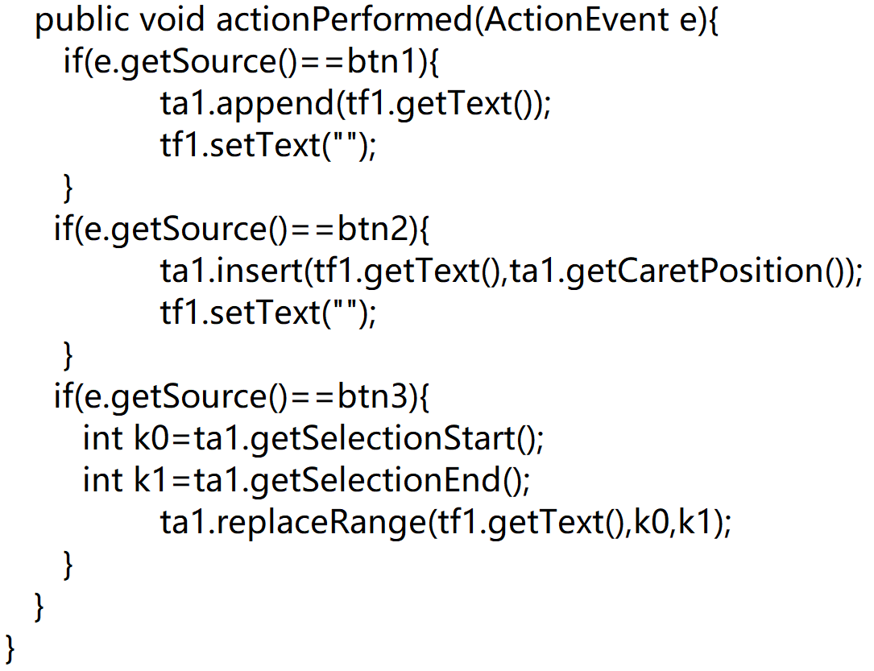Click the k1 variable declaration
The height and width of the screenshot is (671, 874).
pos(148,482)
